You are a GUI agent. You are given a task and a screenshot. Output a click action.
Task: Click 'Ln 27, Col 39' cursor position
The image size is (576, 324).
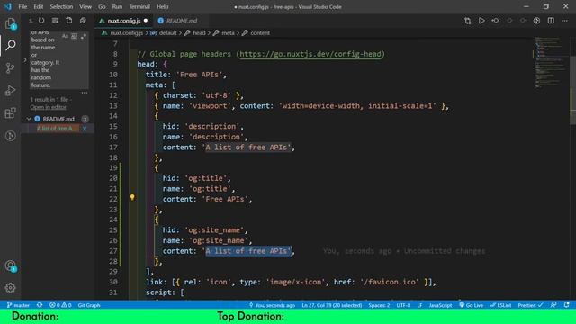pyautogui.click(x=332, y=305)
